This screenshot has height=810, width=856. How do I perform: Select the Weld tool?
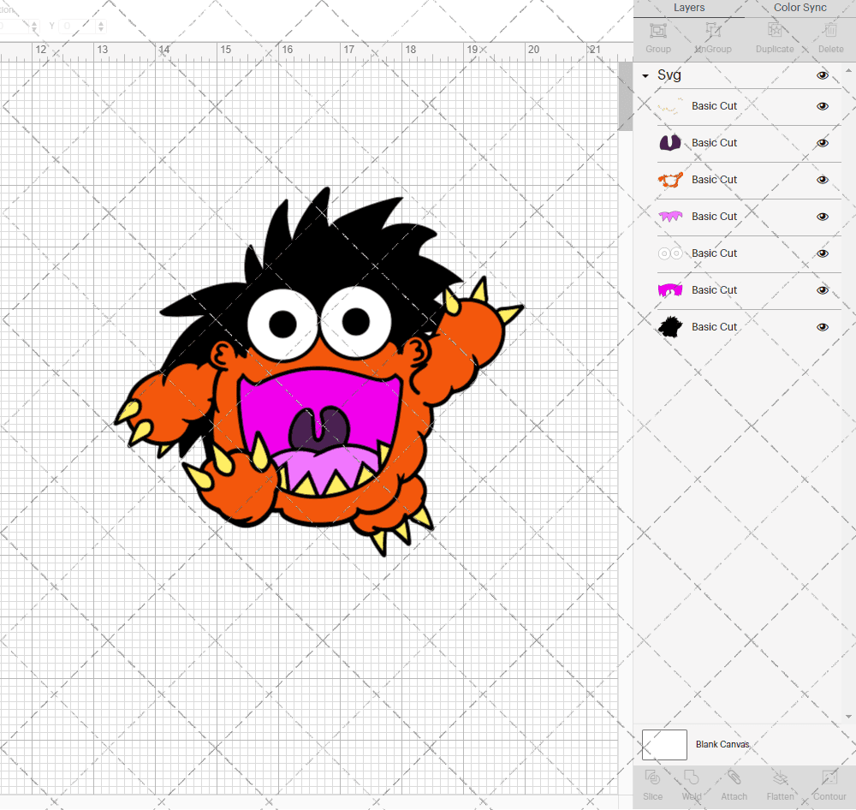692,784
